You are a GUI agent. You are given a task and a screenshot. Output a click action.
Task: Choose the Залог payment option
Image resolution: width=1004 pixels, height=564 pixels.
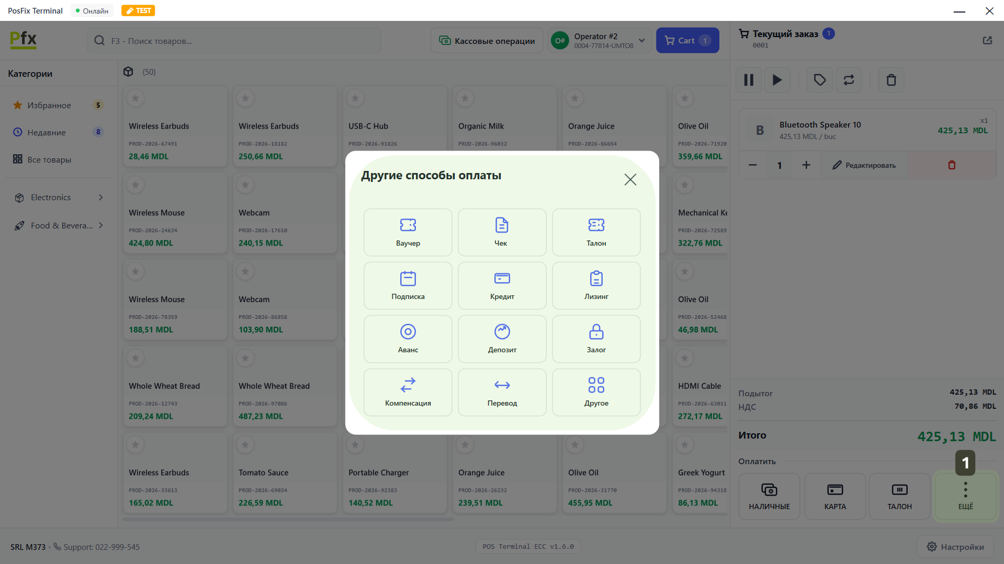[x=596, y=339]
